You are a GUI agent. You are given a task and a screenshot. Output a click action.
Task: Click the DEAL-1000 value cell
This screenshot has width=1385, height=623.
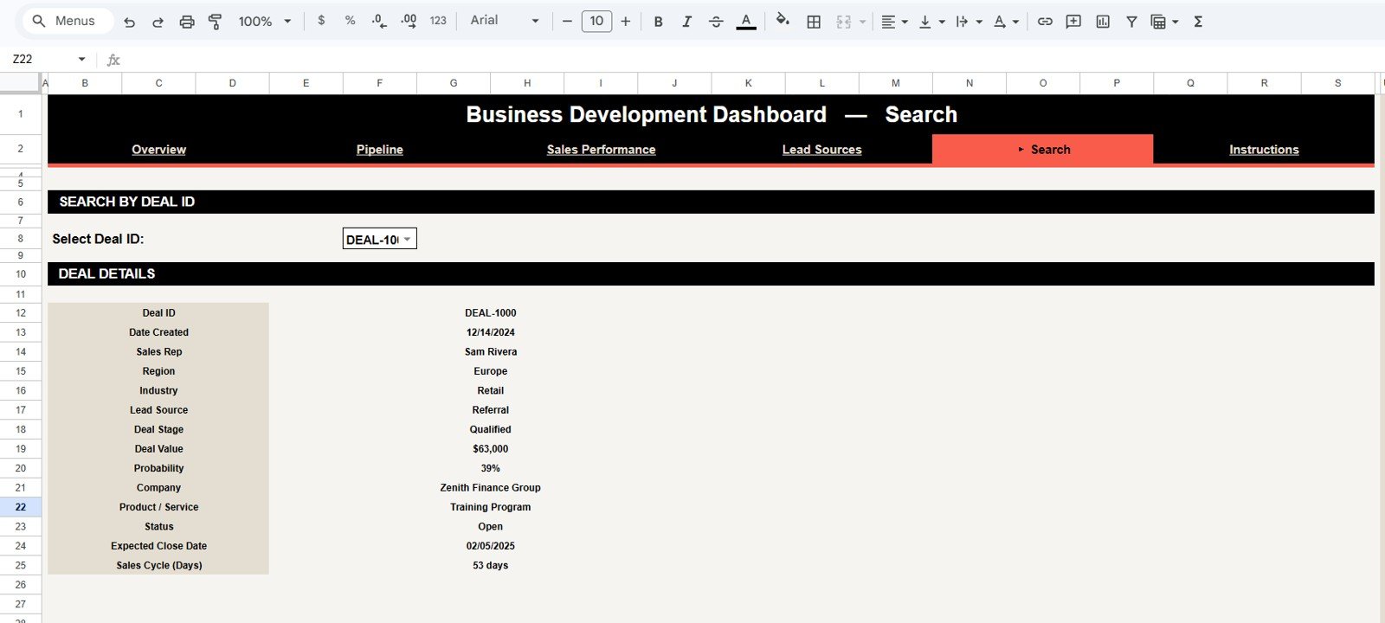coord(491,313)
